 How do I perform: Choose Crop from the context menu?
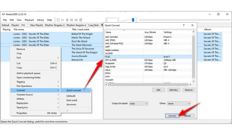click(35, 53)
